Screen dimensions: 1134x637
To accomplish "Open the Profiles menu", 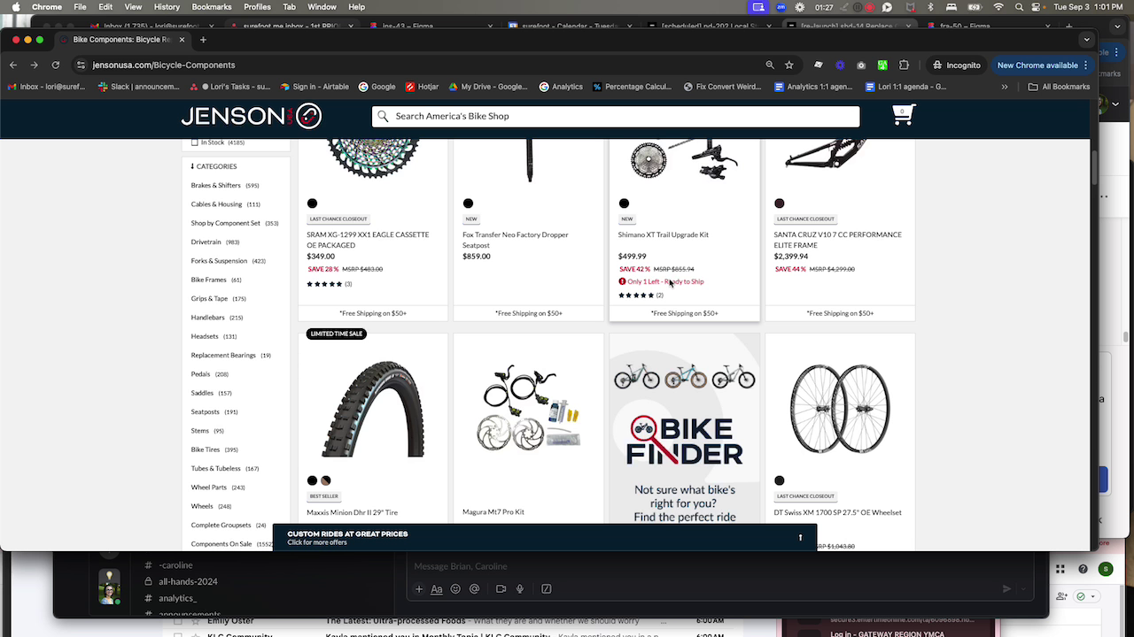I will point(257,7).
